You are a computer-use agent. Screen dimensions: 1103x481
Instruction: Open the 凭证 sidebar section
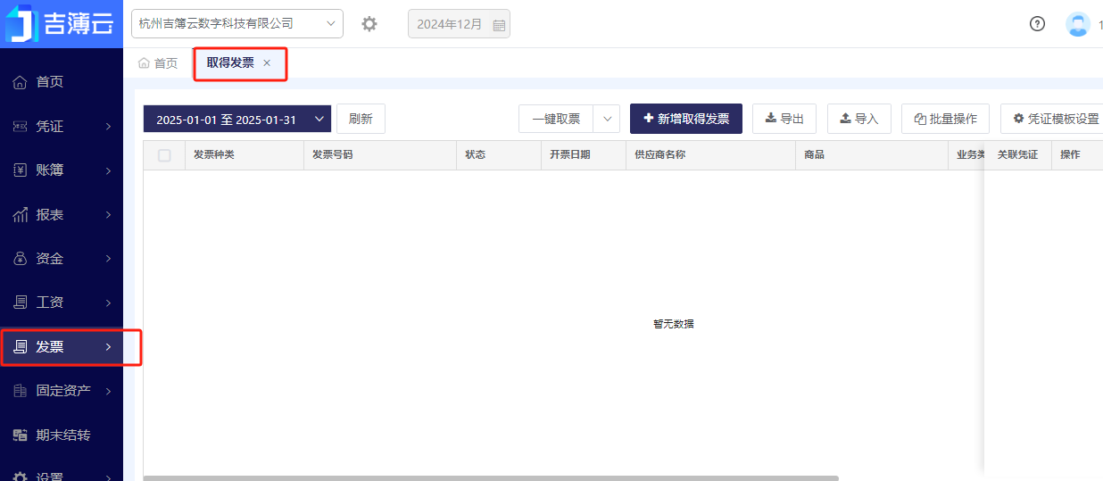[62, 126]
